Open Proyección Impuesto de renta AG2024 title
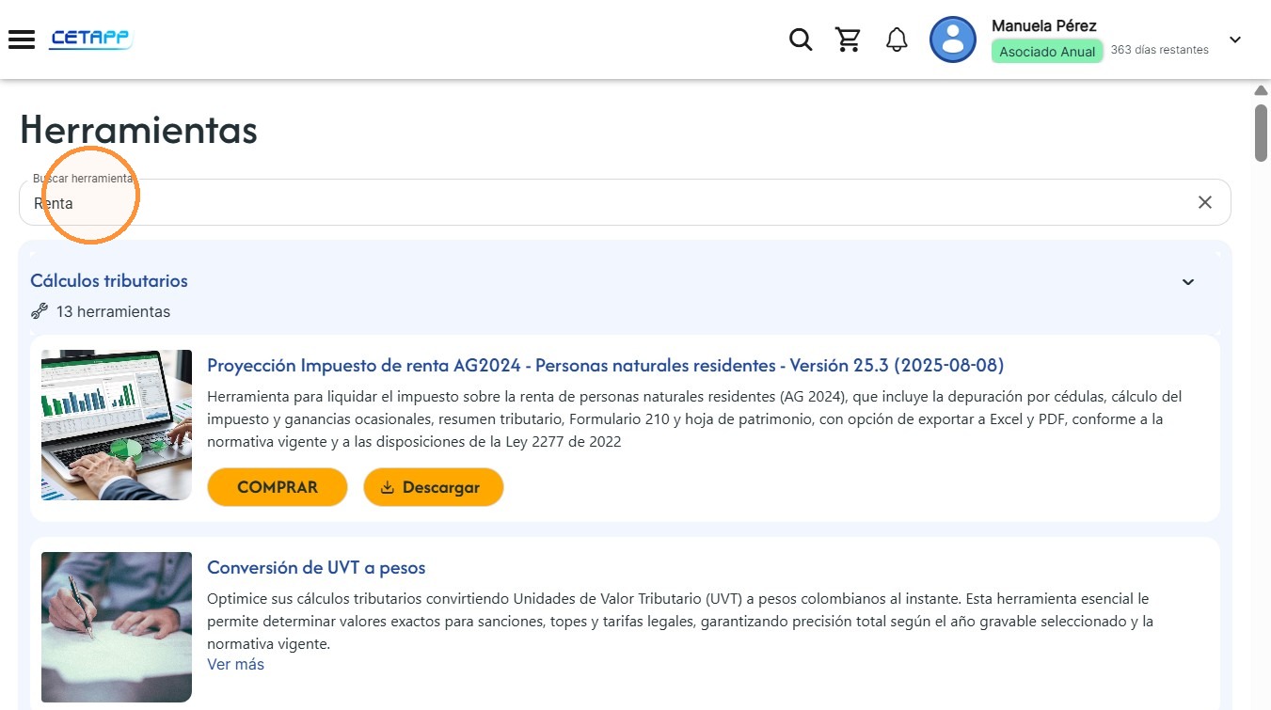Screen dimensions: 1271x710 coord(606,365)
